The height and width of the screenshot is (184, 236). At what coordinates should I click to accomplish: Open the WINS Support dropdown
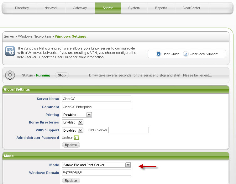(x=72, y=130)
